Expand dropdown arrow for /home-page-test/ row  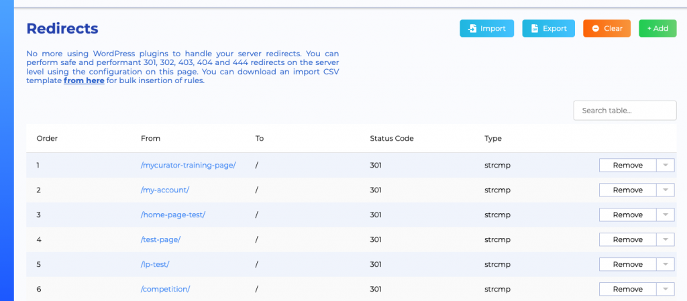(x=666, y=215)
